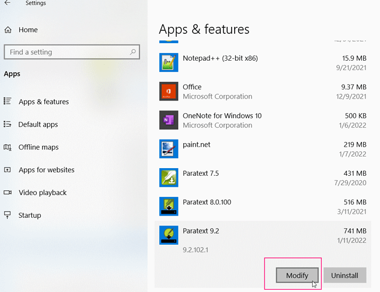Open Video playback section

[x=43, y=193]
